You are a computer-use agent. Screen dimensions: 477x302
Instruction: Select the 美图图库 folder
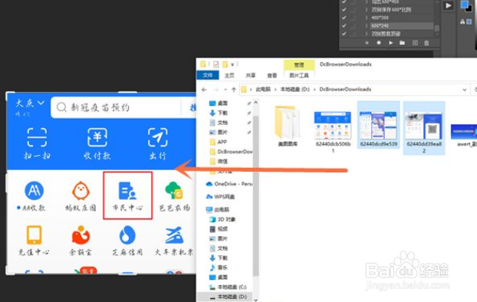point(288,126)
